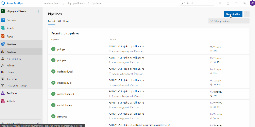The image size is (255, 127).
Task: Open the phippy-cd pipeline
Action: 63,49
